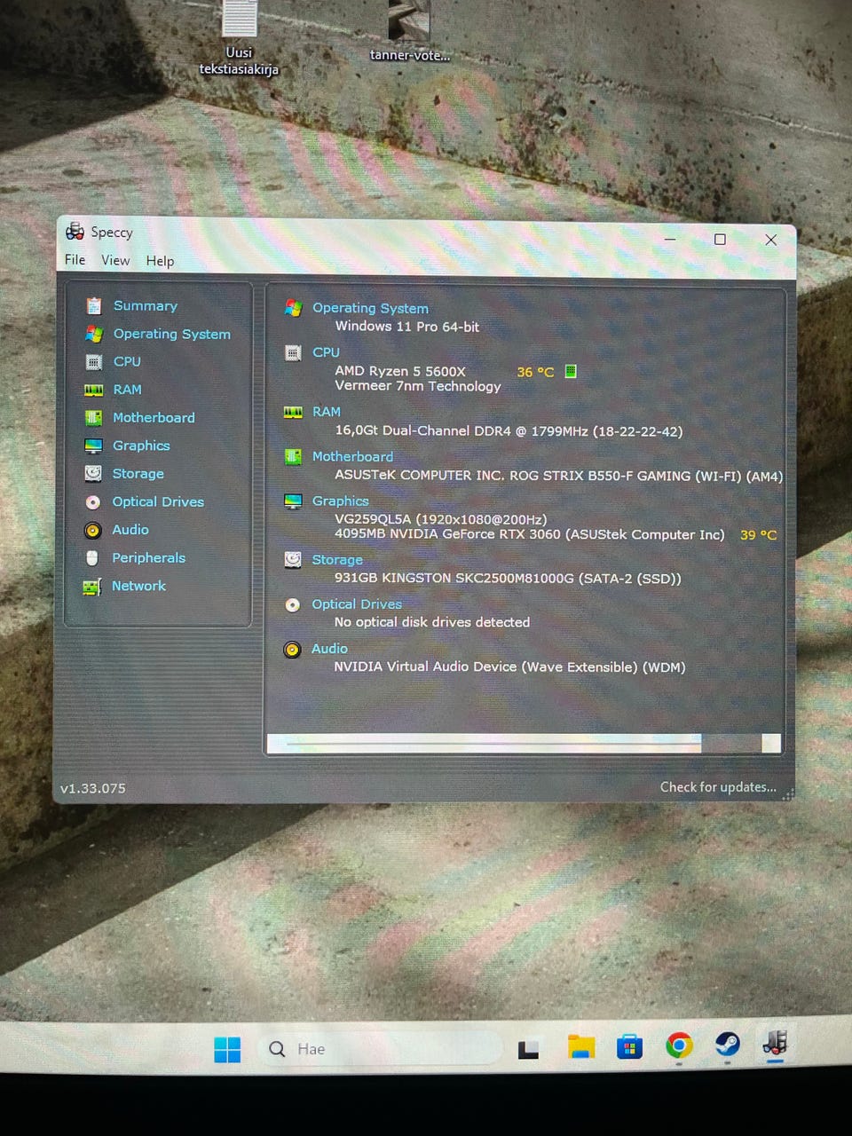Select Graphics in the sidebar list
Viewport: 852px width, 1136px height.
(141, 446)
